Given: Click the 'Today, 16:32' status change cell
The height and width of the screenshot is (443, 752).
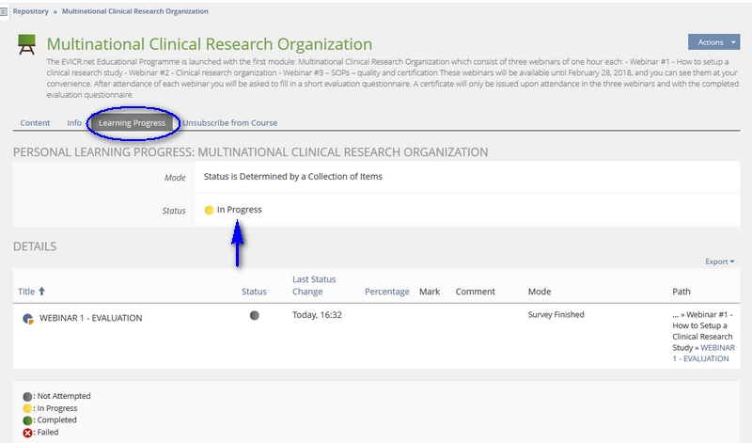Looking at the screenshot, I should (x=317, y=315).
